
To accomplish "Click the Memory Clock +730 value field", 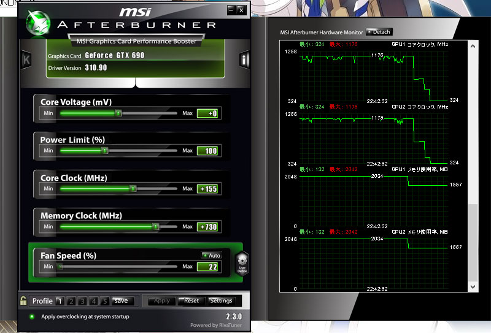I will pos(207,226).
